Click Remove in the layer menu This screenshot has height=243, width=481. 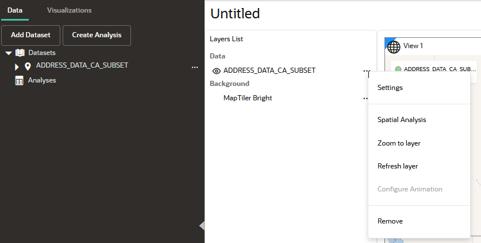[x=390, y=221]
